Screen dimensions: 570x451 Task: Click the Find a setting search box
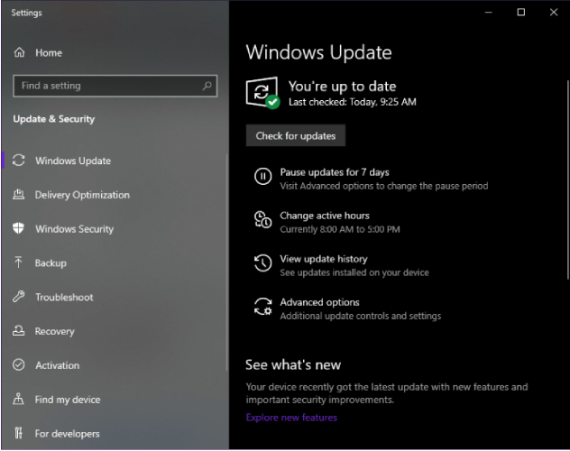coord(115,86)
